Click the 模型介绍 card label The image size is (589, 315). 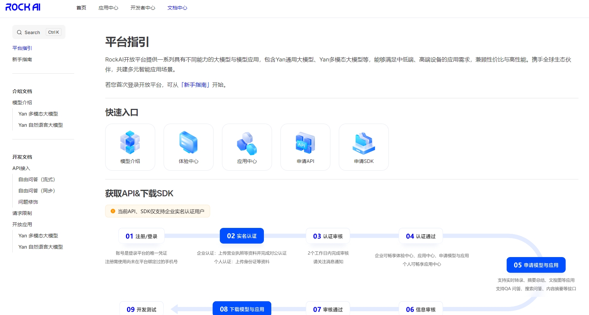click(130, 161)
